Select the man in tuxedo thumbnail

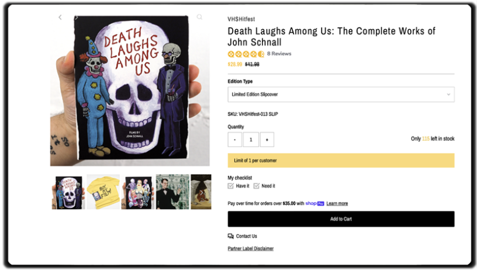pos(172,192)
